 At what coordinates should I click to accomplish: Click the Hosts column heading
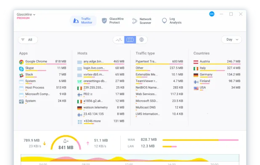coord(82,53)
